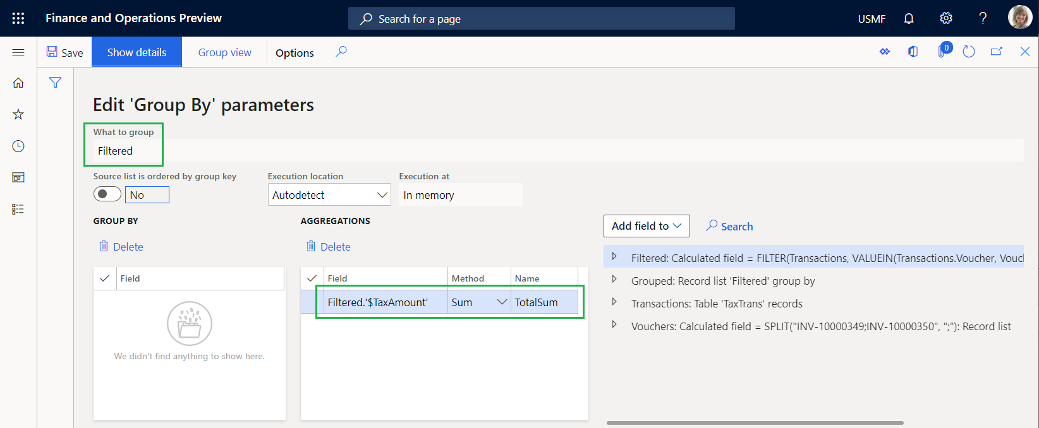This screenshot has height=428, width=1039.
Task: Open the personalization diamond icon
Action: pos(885,52)
